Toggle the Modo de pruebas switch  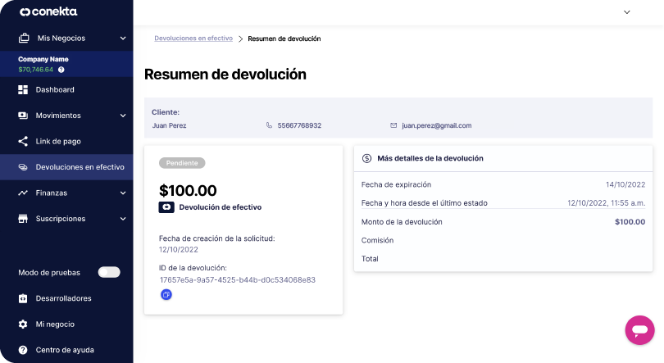pos(109,273)
